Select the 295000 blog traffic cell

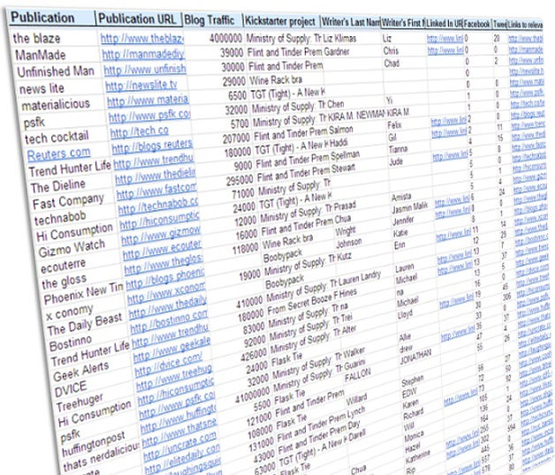(239, 181)
